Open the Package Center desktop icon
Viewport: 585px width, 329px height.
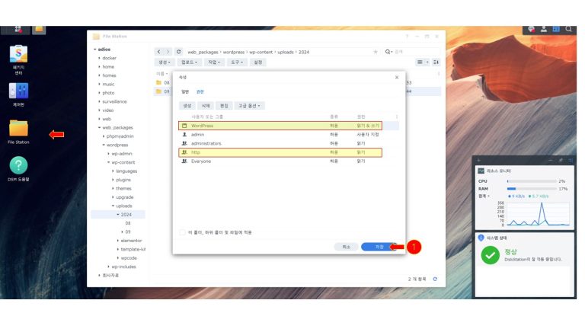coord(18,55)
